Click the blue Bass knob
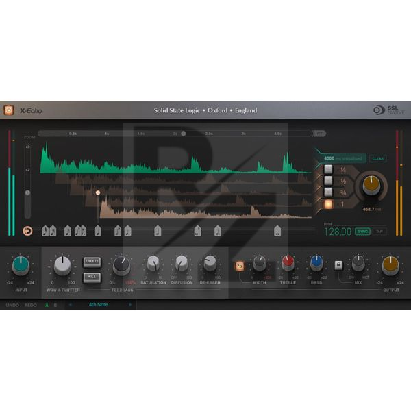This screenshot has height=411, width=411. click(x=316, y=263)
